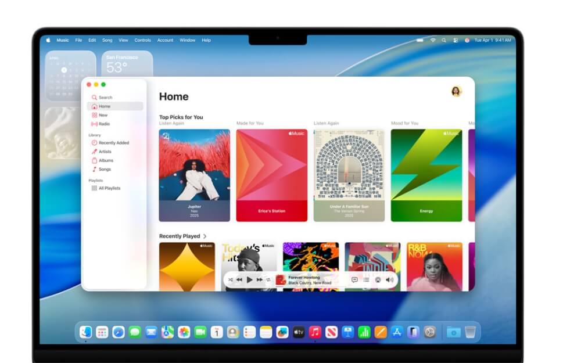The width and height of the screenshot is (581, 363).
Task: Launch Keynote from the Dock
Action: click(347, 332)
